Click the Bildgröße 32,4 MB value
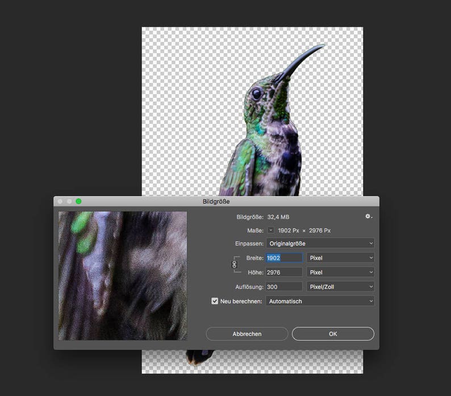This screenshot has height=396, width=451. 278,217
